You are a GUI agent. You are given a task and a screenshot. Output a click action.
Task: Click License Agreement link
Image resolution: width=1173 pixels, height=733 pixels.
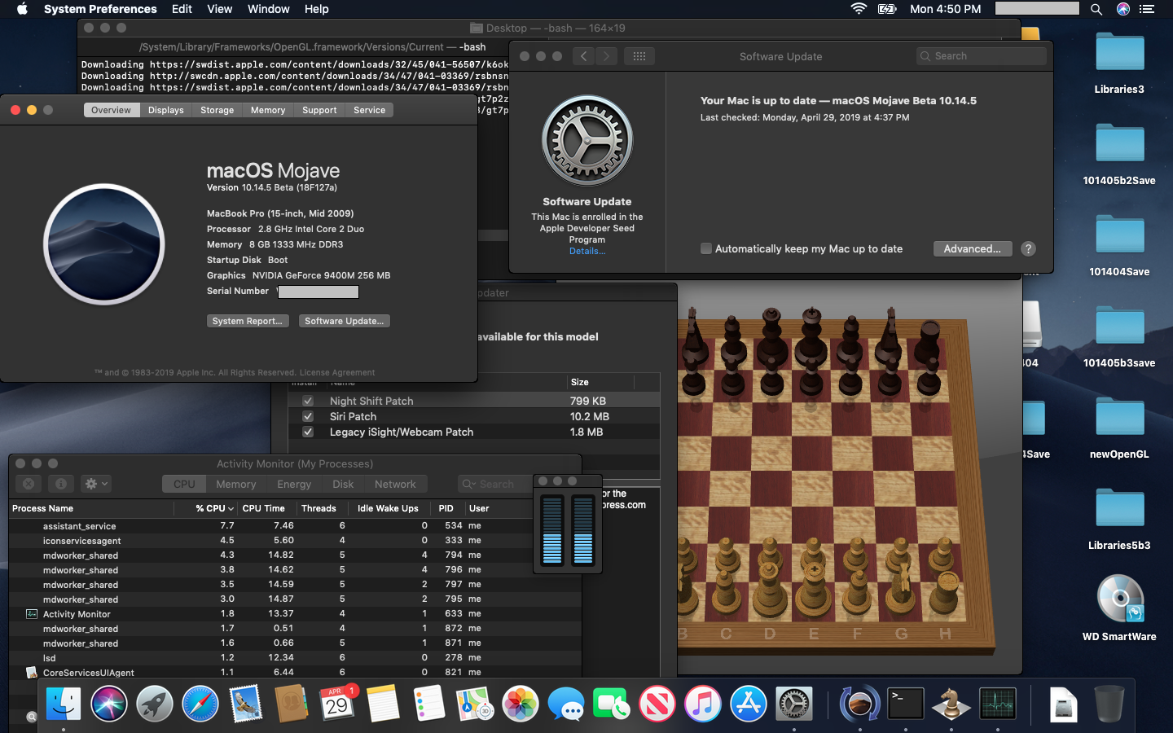[337, 372]
